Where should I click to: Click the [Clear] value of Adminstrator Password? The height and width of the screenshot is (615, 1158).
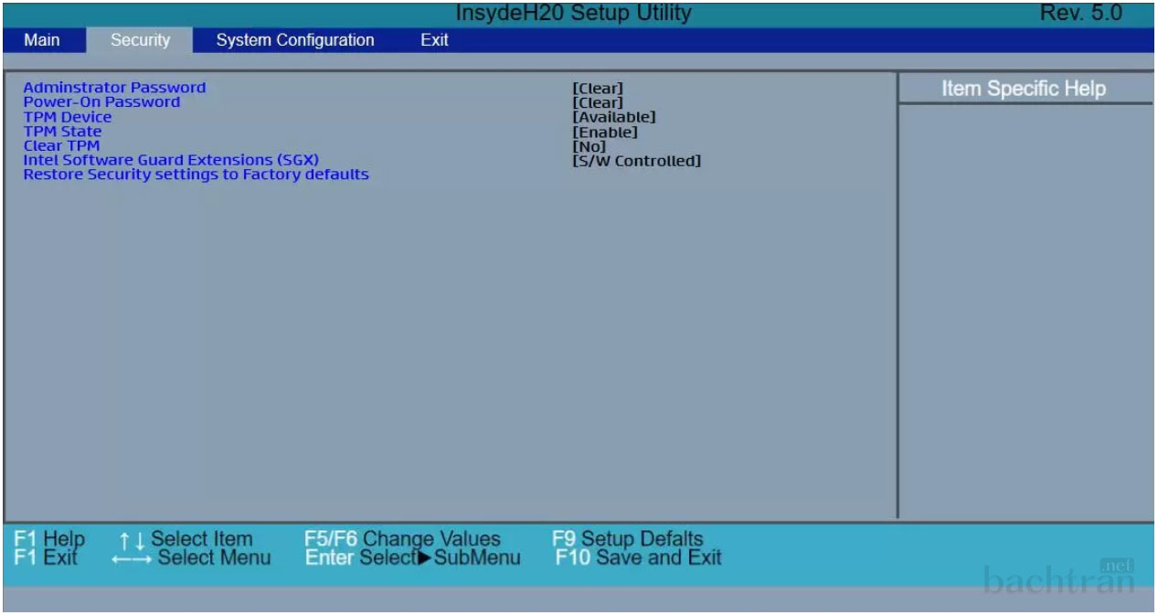click(x=598, y=89)
